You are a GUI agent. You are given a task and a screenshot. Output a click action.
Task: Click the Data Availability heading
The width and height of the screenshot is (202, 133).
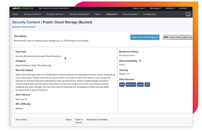point(128,61)
